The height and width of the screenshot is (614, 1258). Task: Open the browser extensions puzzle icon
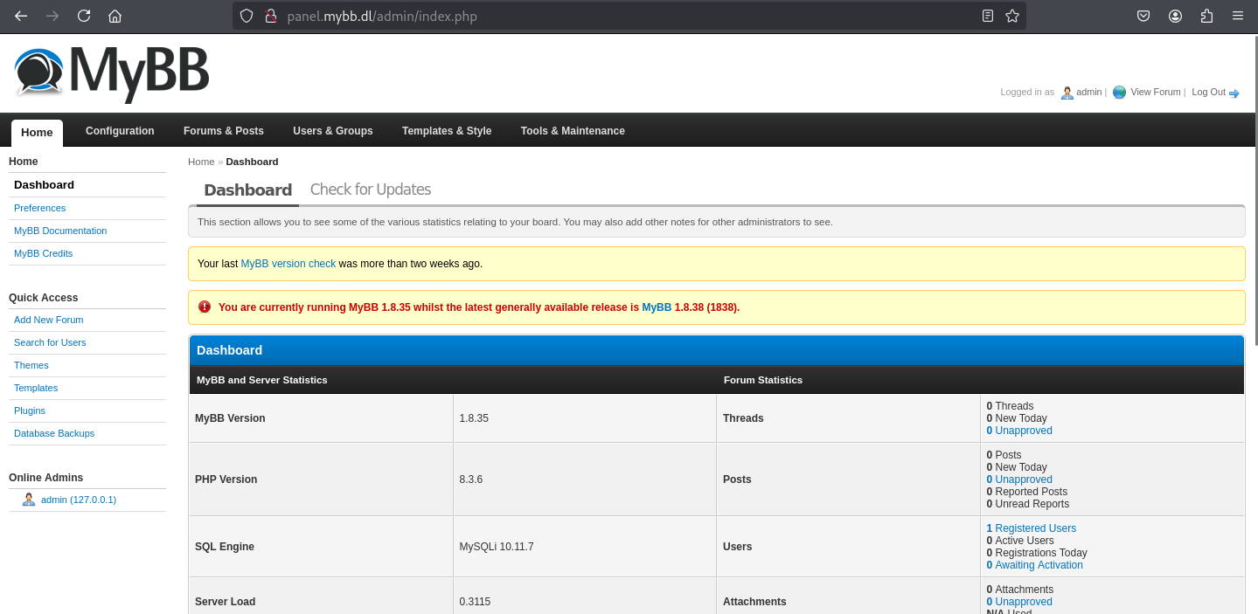pyautogui.click(x=1206, y=16)
